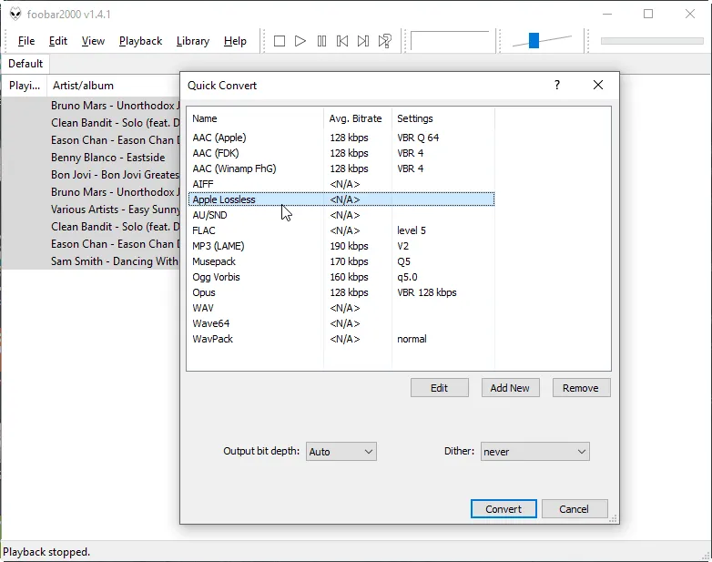Click the VBR Q 64 settings value
The image size is (712, 562).
click(418, 138)
